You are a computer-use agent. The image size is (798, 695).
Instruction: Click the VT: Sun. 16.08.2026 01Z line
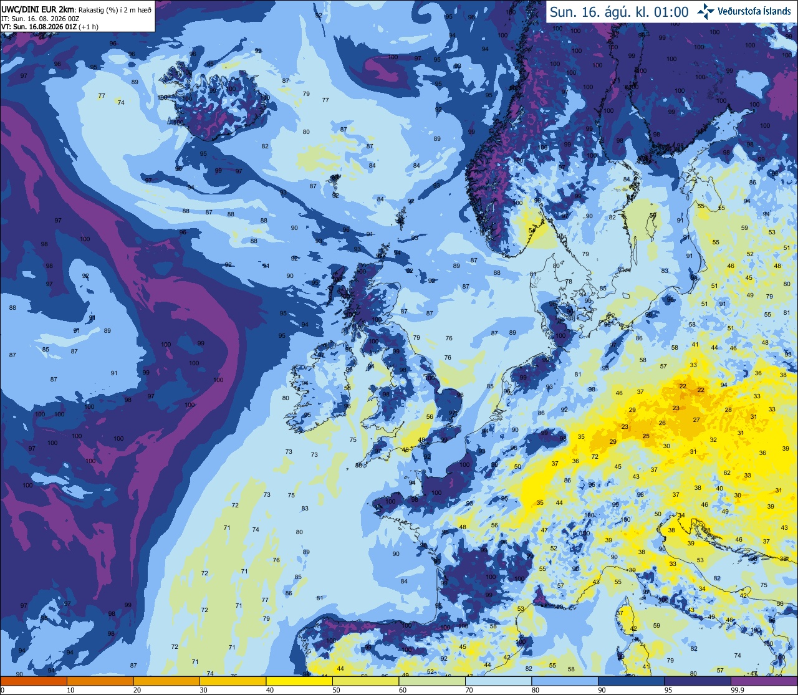click(x=49, y=27)
